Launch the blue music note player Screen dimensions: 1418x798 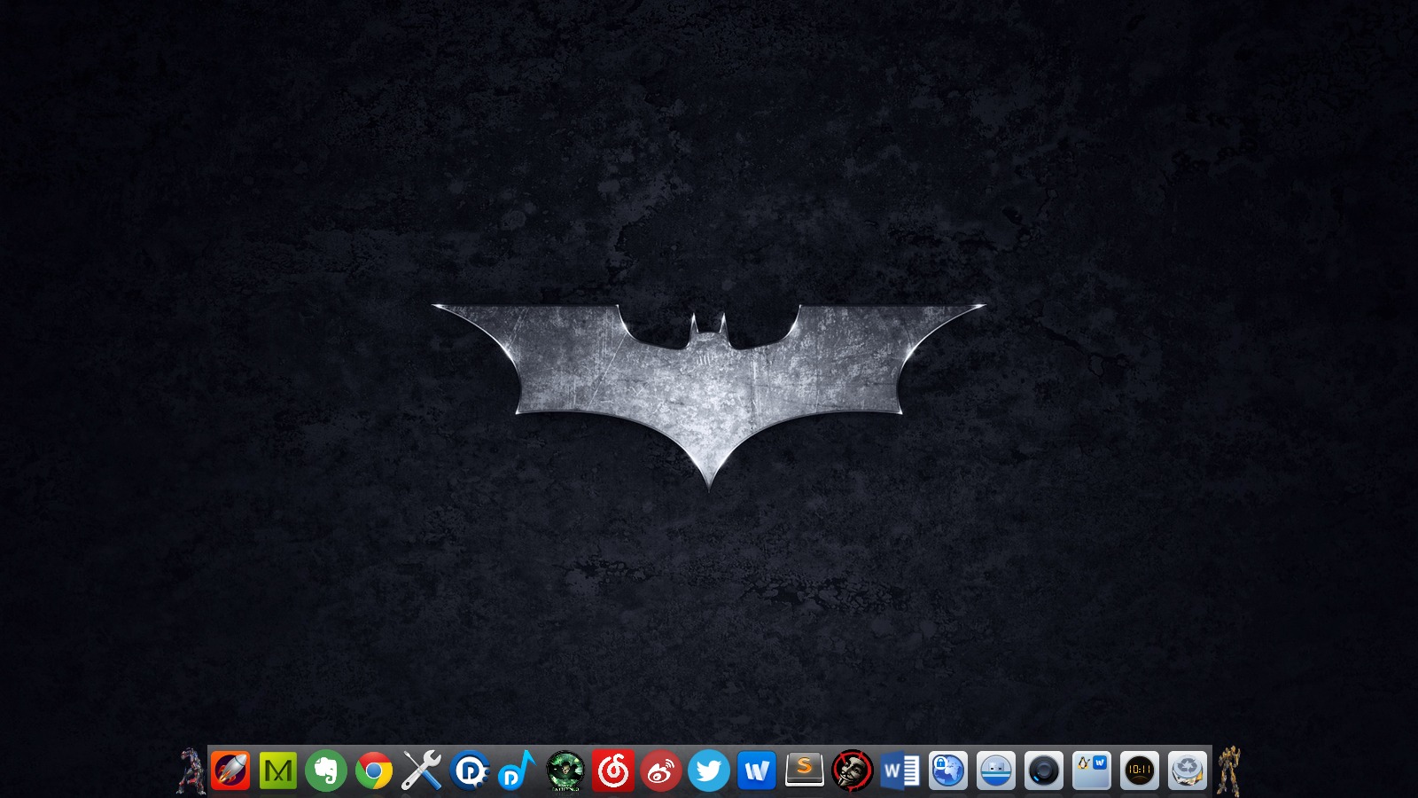[x=518, y=771]
